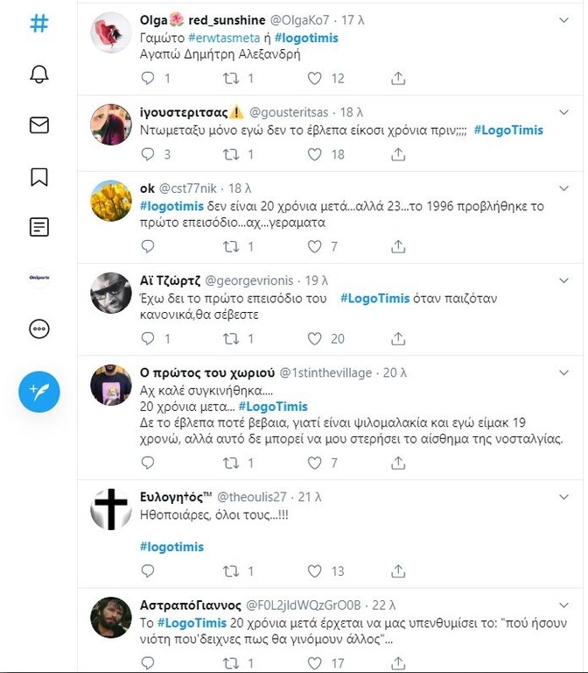Expand options chevron on Olga's tweet
This screenshot has width=588, height=673.
[x=563, y=19]
